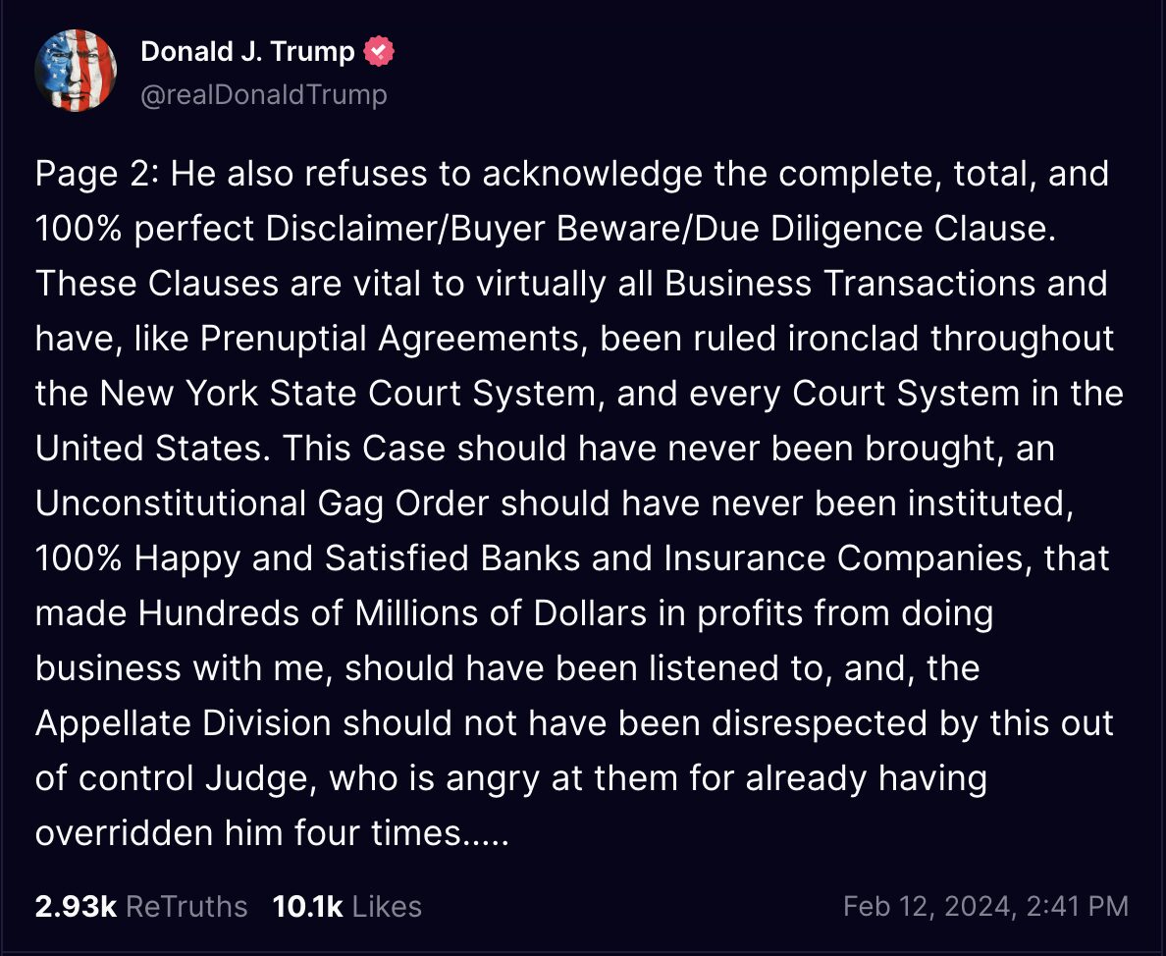Click the 'Appellate Division' words

[x=183, y=723]
